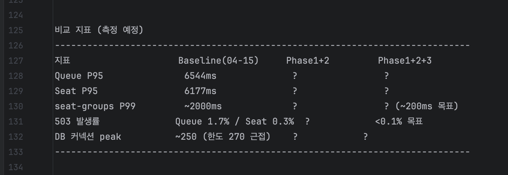Click the 'Phase1+2+3' column header text

[405, 61]
